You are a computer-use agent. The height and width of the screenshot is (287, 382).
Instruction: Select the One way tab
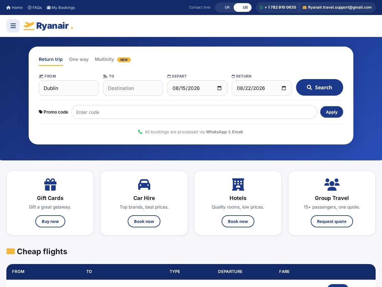(79, 59)
